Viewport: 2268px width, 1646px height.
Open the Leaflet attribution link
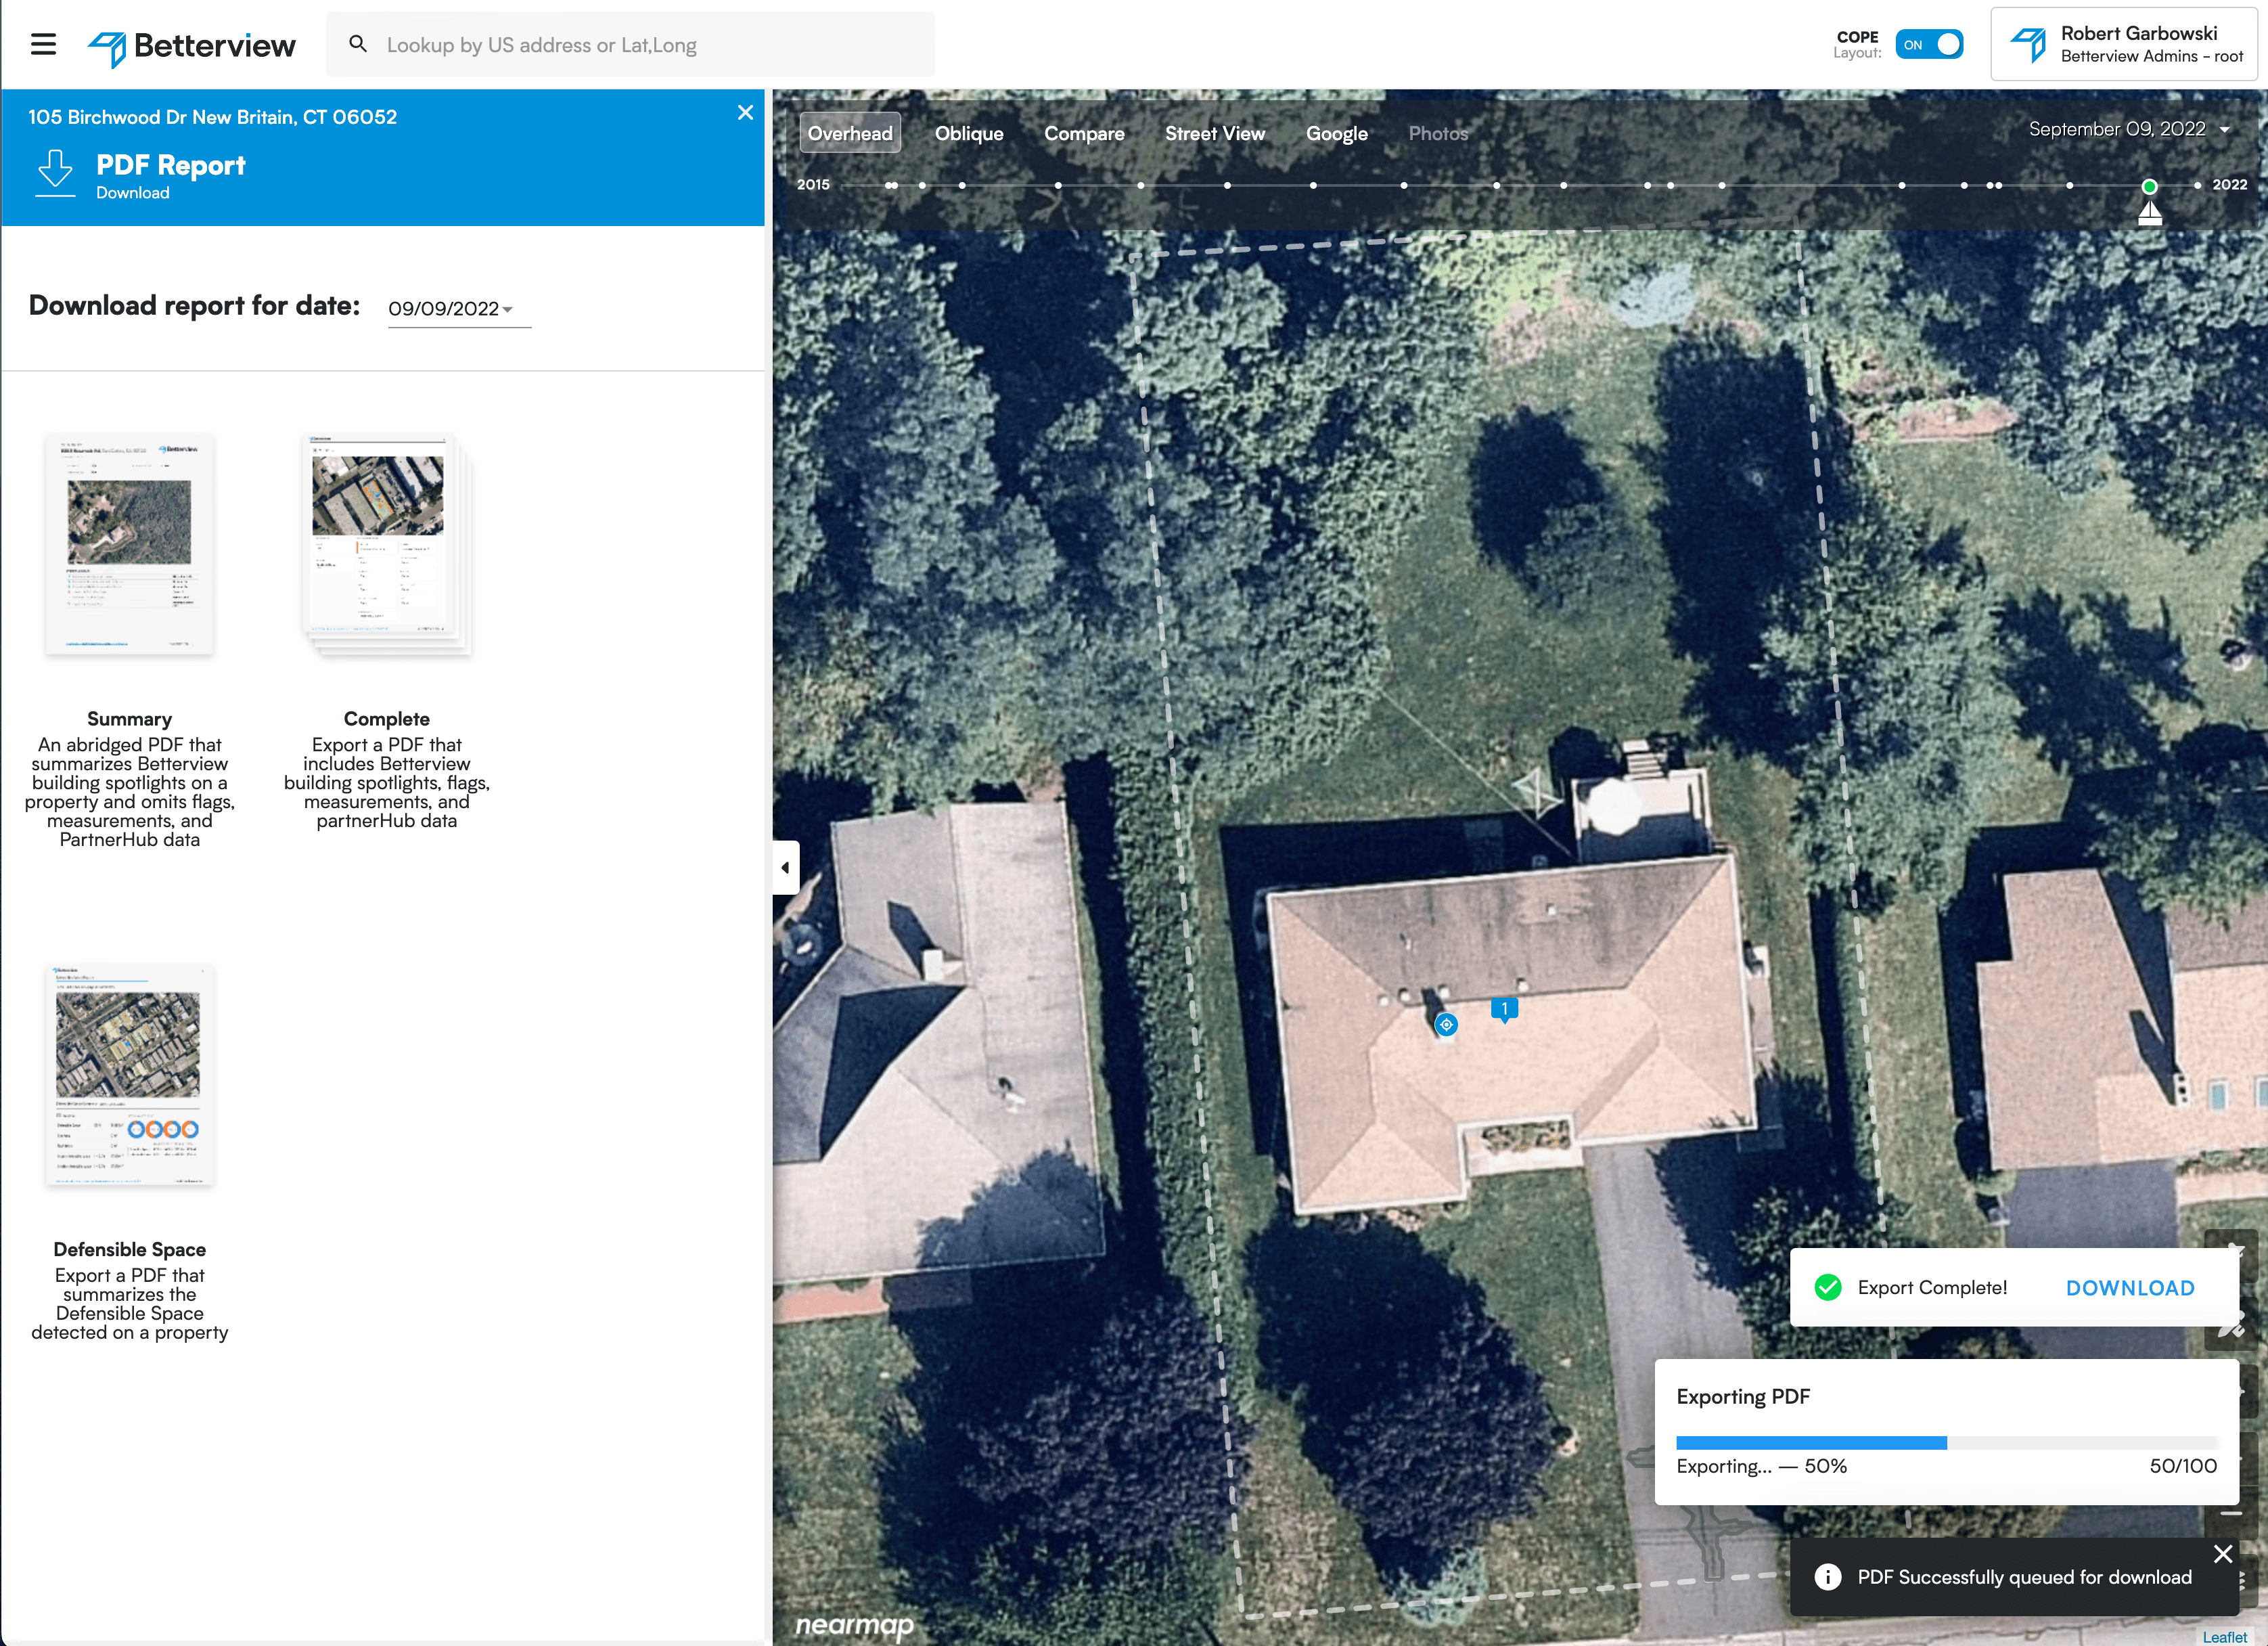pos(2225,1637)
